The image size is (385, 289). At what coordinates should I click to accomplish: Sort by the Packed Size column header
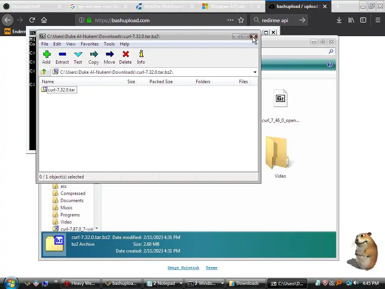click(x=156, y=82)
